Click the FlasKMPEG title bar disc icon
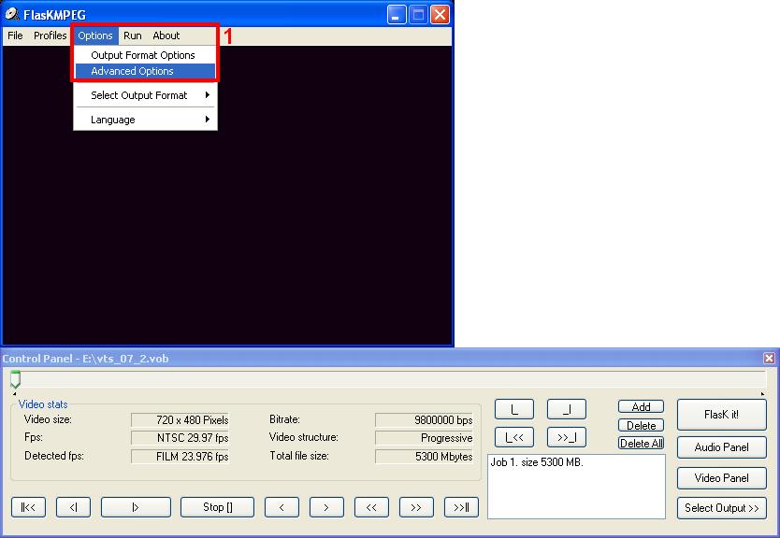Image resolution: width=780 pixels, height=538 pixels. coord(12,14)
